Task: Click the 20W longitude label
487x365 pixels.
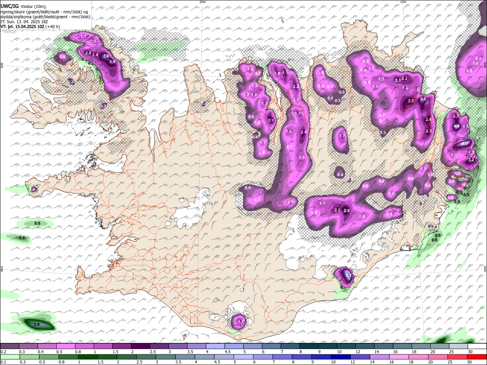Action: (x=202, y=2)
